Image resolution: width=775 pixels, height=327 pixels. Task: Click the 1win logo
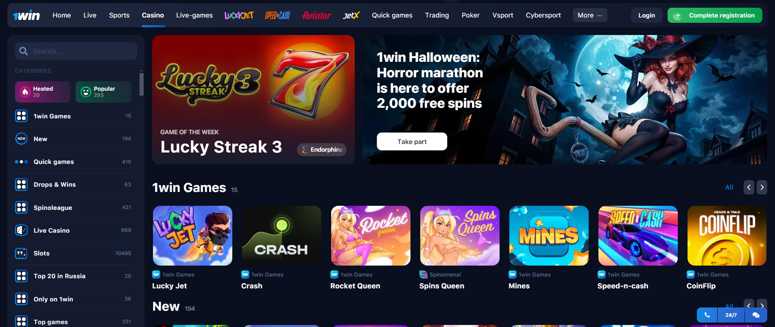[26, 15]
